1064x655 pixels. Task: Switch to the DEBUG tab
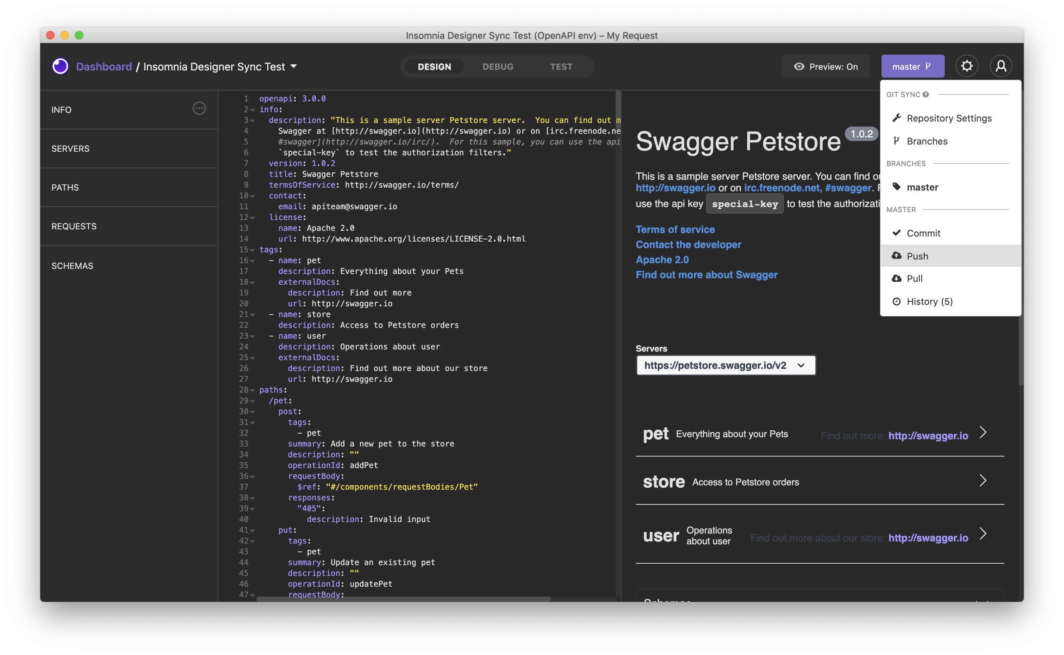498,67
